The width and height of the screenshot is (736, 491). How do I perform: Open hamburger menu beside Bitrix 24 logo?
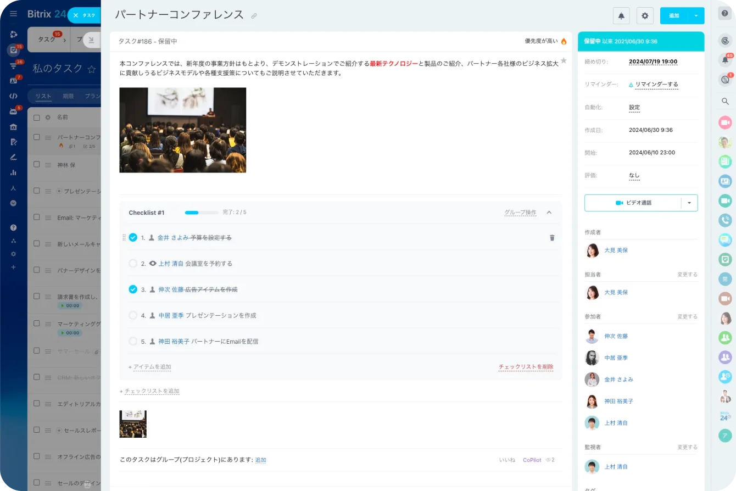tap(14, 14)
